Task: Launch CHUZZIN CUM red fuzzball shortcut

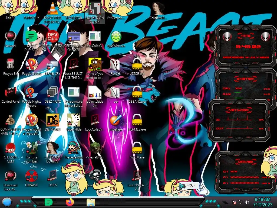Action: click(11, 152)
